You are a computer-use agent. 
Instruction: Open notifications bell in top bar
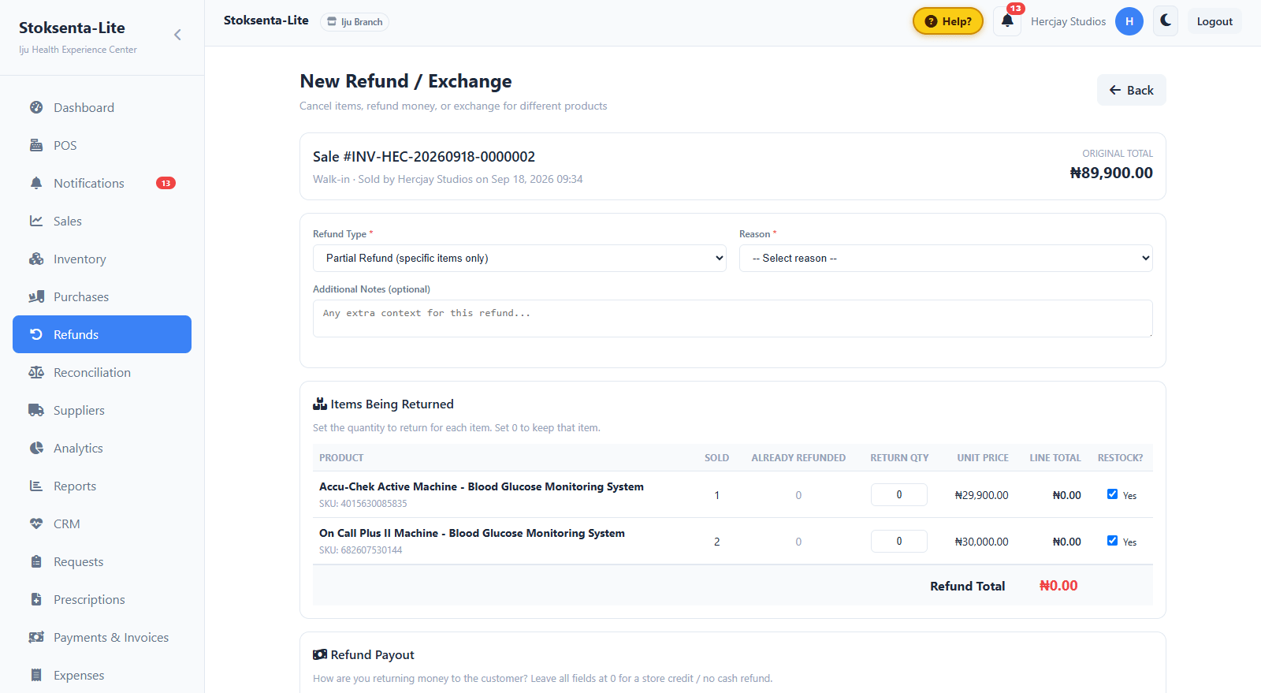[1007, 21]
